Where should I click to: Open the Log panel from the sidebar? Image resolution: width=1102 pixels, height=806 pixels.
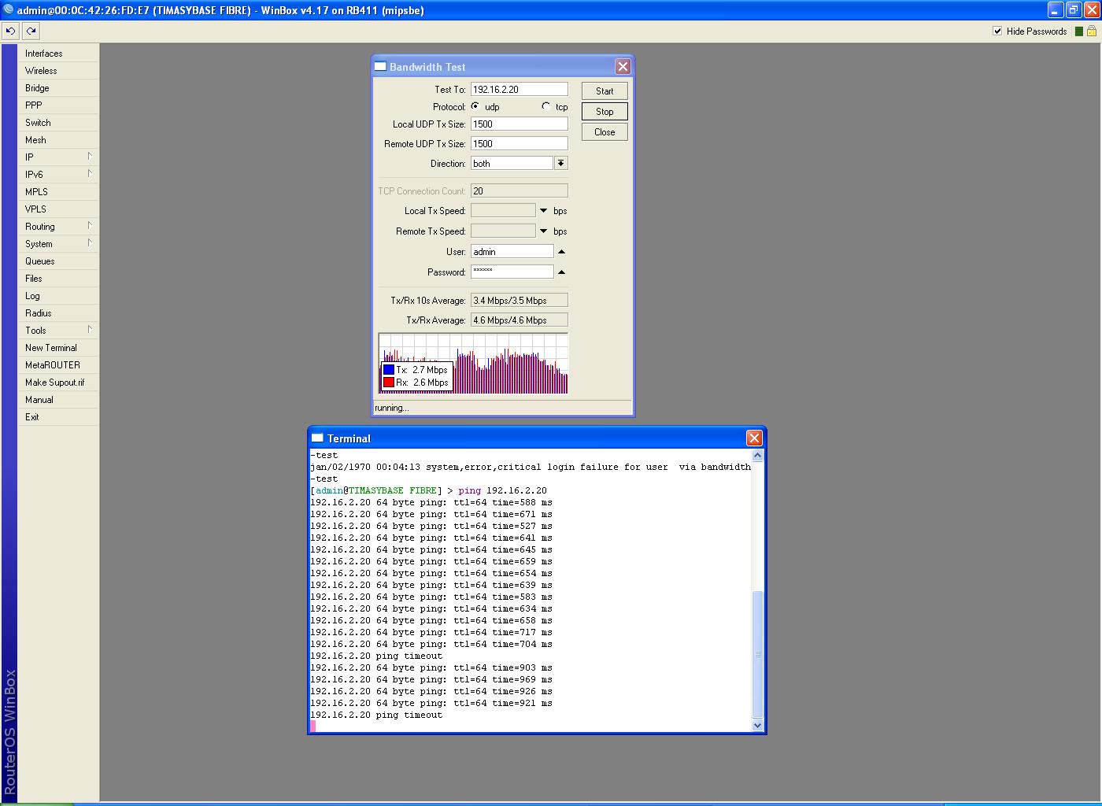pos(31,296)
